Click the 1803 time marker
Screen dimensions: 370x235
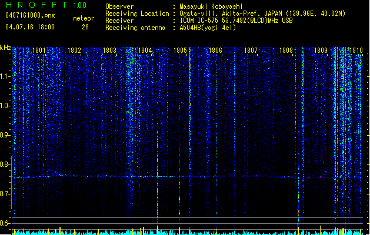click(110, 51)
